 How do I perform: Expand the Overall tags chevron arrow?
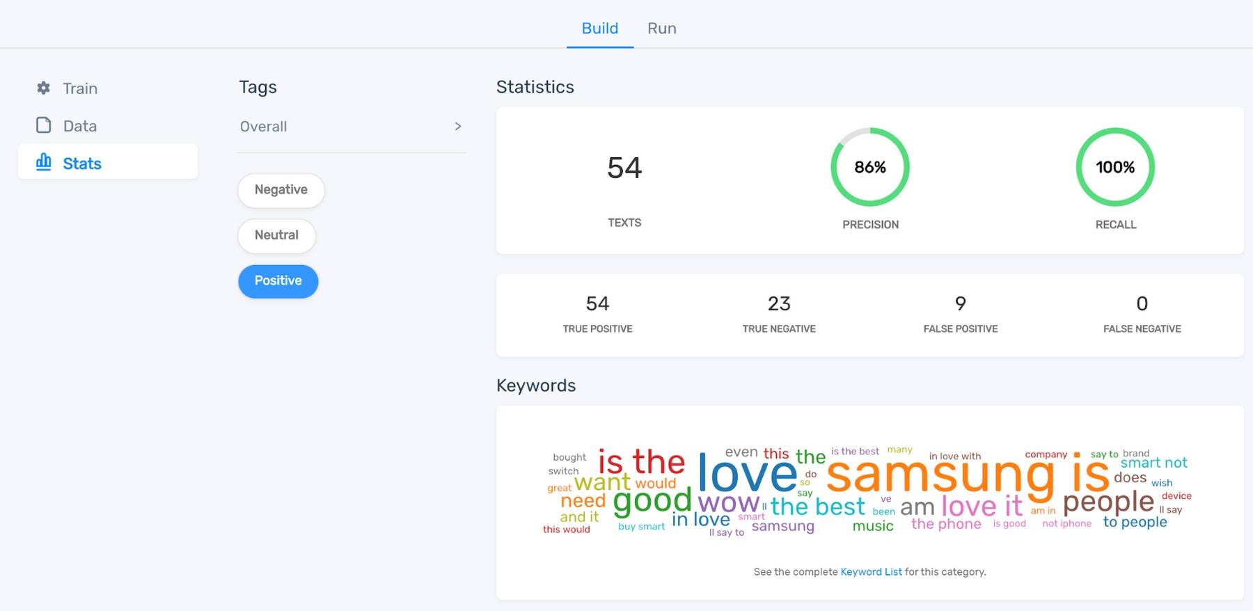(x=457, y=127)
